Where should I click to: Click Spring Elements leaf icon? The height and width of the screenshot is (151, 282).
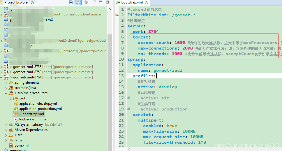[x=11, y=82]
